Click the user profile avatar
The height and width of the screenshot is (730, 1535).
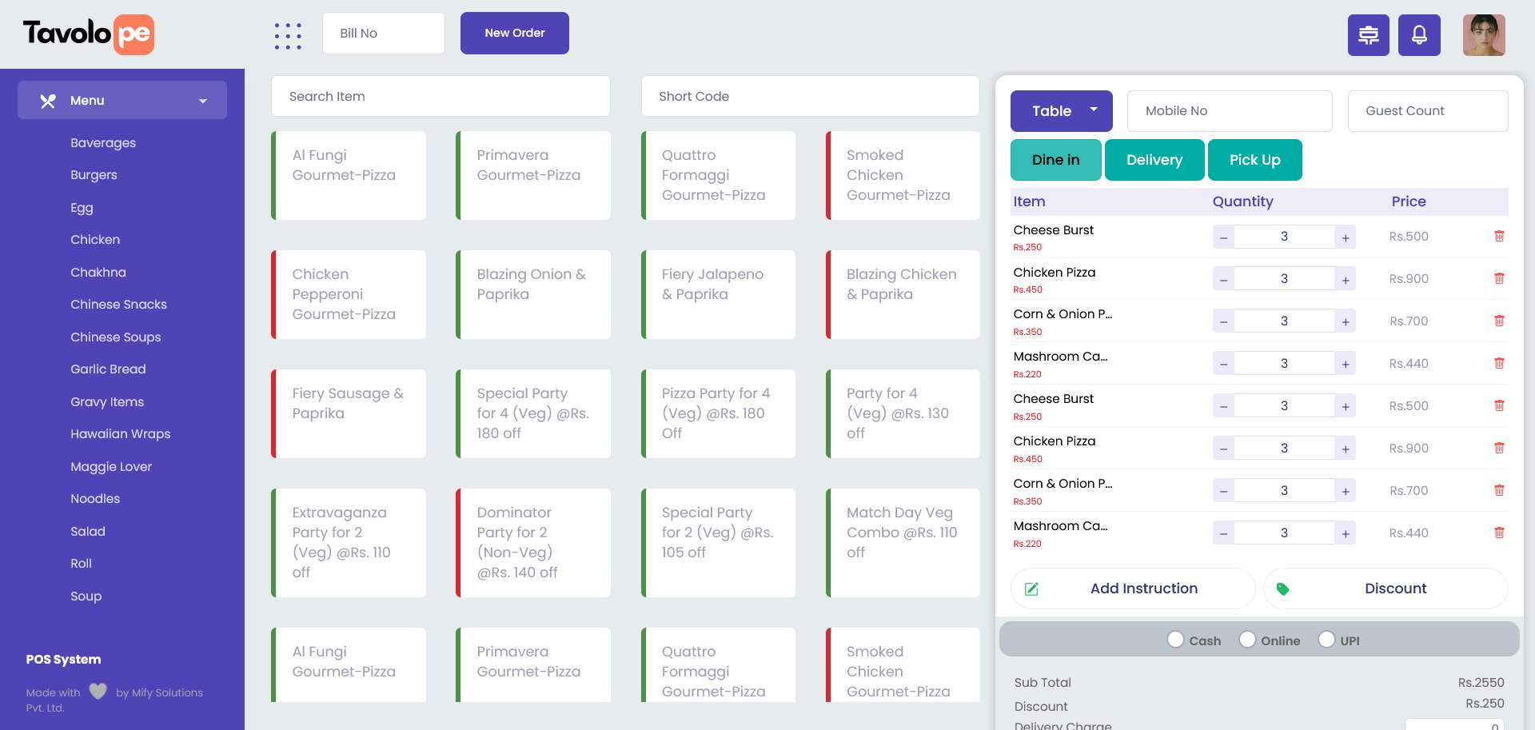pyautogui.click(x=1484, y=35)
